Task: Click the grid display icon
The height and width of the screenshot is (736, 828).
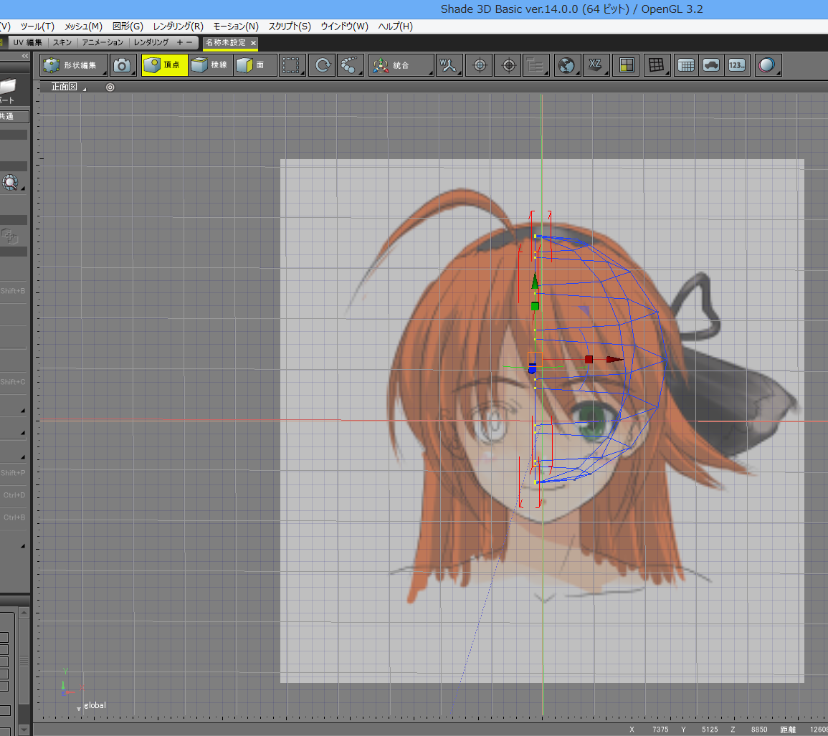Action: 655,66
